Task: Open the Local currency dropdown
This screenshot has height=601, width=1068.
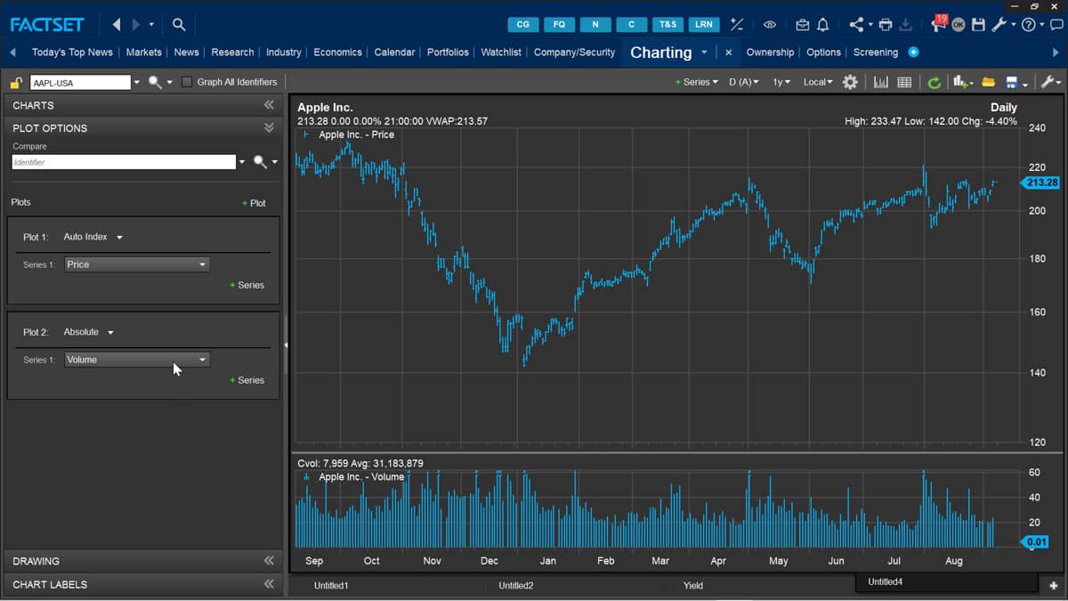Action: point(818,82)
